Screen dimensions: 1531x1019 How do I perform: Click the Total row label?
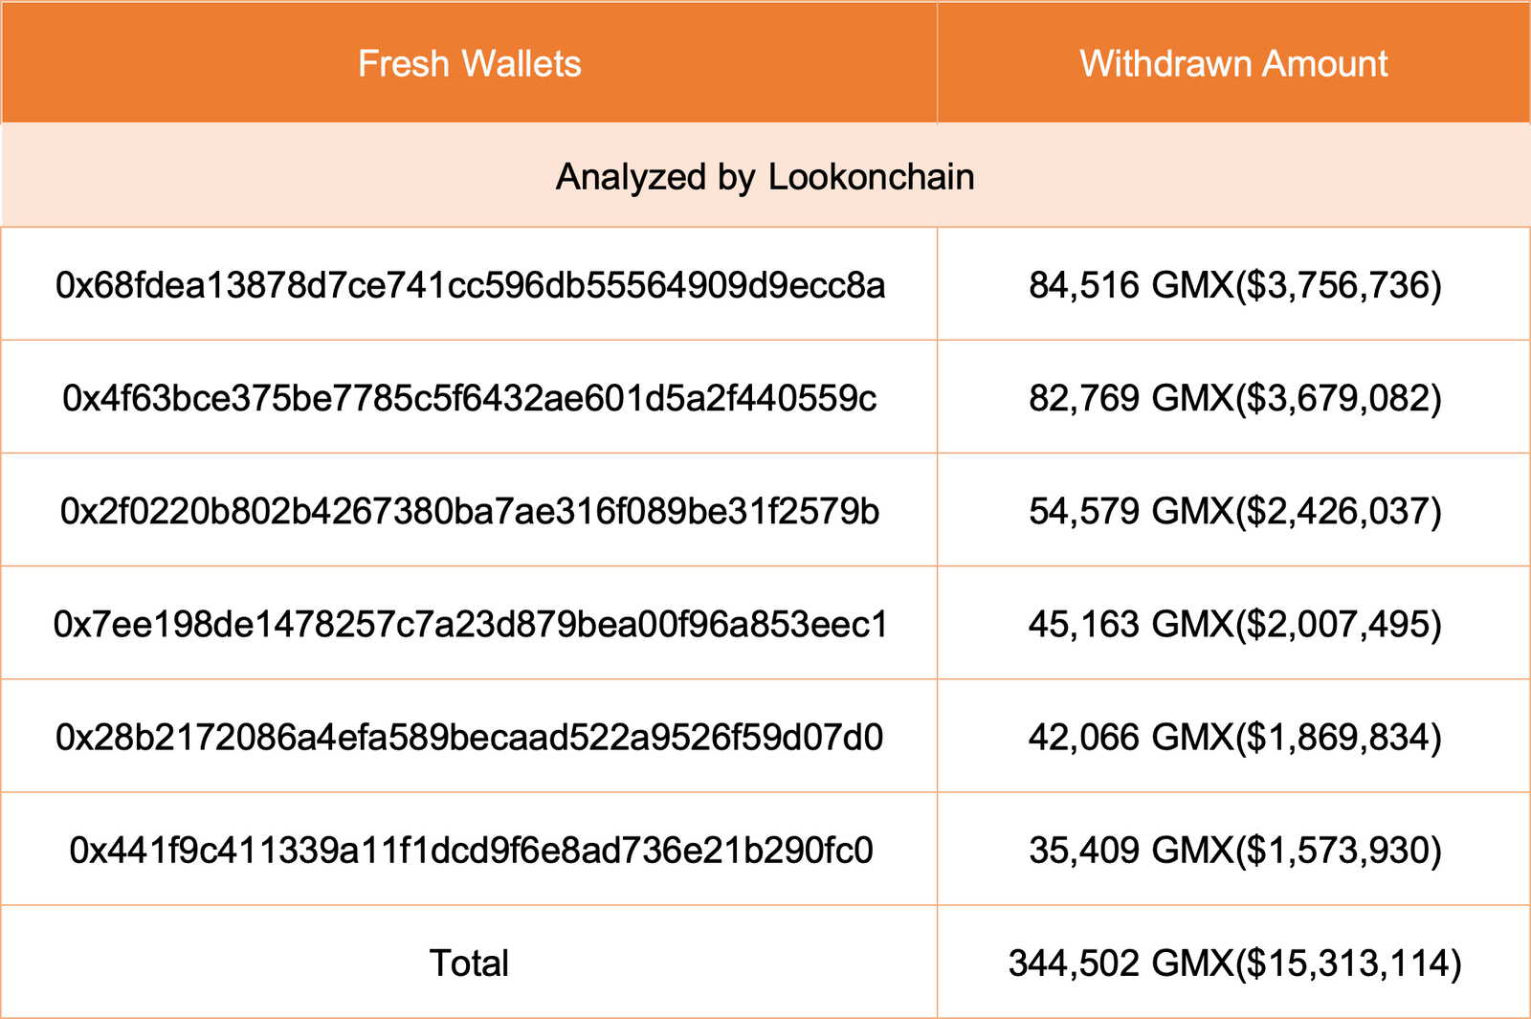[469, 964]
